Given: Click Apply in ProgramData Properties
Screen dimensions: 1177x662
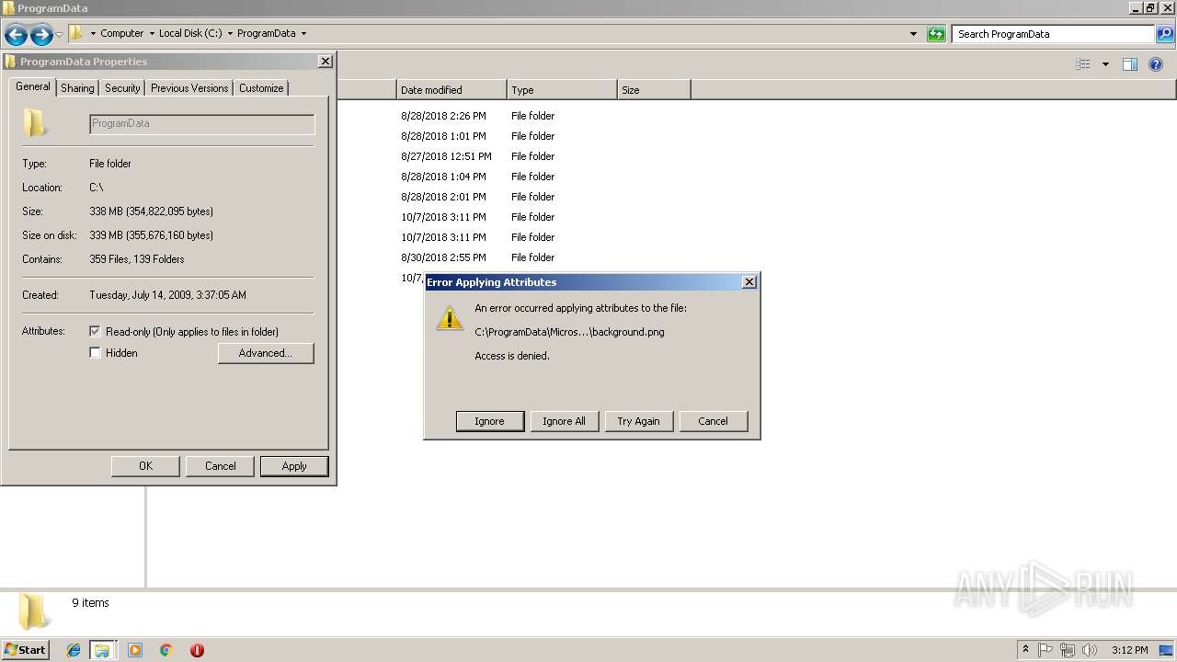Looking at the screenshot, I should tap(294, 466).
